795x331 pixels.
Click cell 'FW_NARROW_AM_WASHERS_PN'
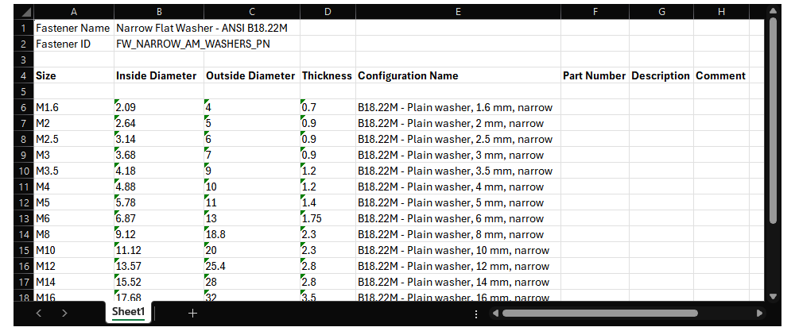(207, 44)
